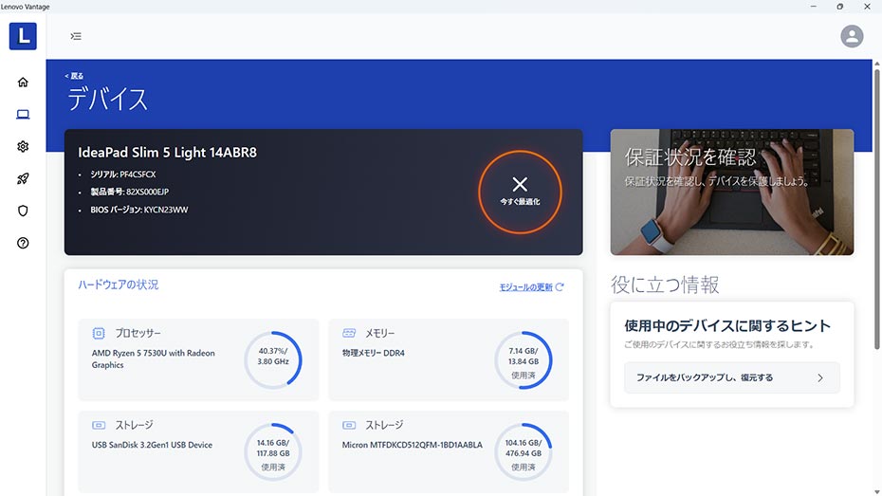The image size is (882, 496).
Task: Close the Lenovo Vantage window
Action: tap(867, 7)
